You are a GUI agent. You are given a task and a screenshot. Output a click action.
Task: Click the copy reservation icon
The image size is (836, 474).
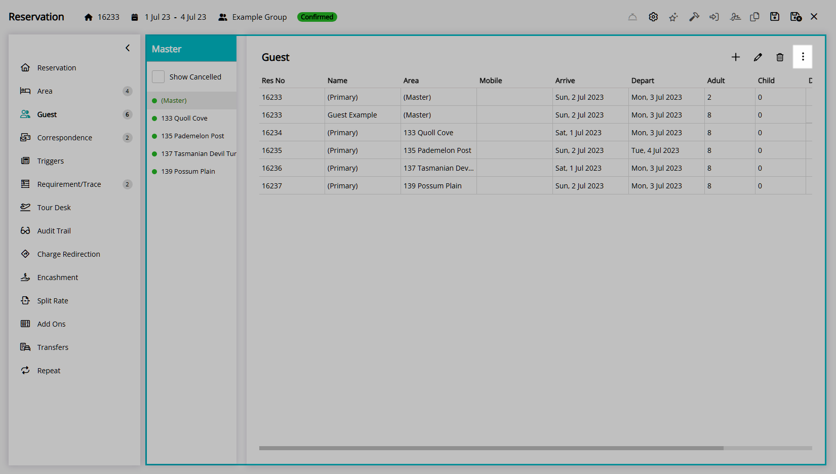(x=754, y=17)
